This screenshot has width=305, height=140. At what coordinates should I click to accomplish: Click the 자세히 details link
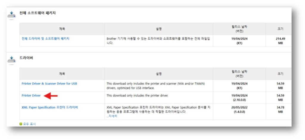point(112,116)
